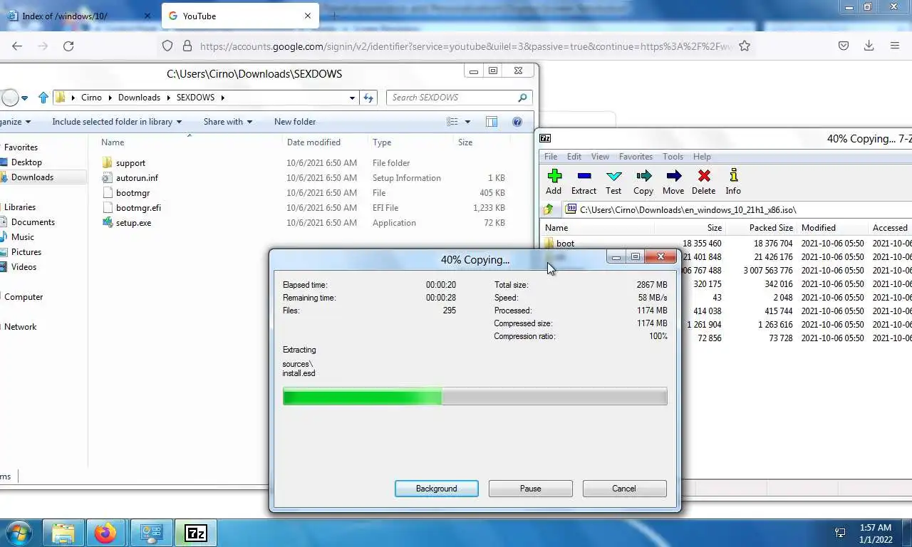Open Explorer address bar history dropdown

[352, 98]
